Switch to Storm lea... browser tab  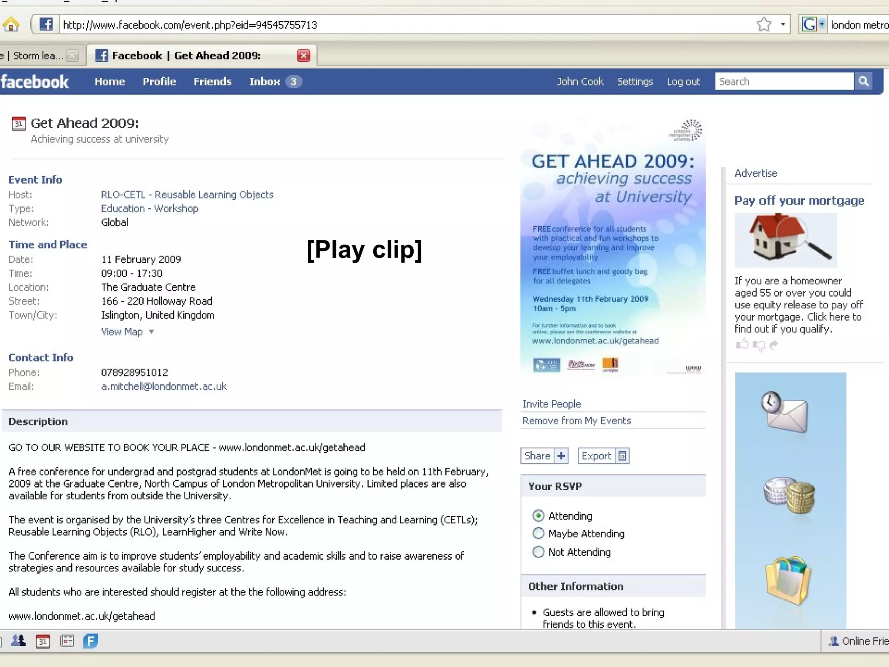(37, 56)
